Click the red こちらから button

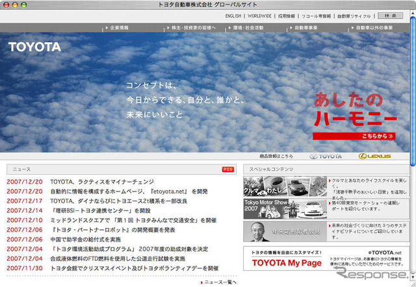tap(354, 136)
